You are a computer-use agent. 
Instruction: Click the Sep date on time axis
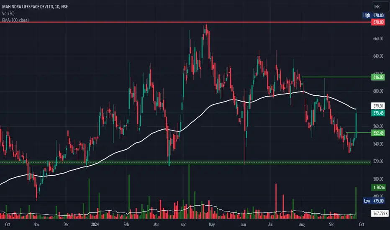coord(331,225)
